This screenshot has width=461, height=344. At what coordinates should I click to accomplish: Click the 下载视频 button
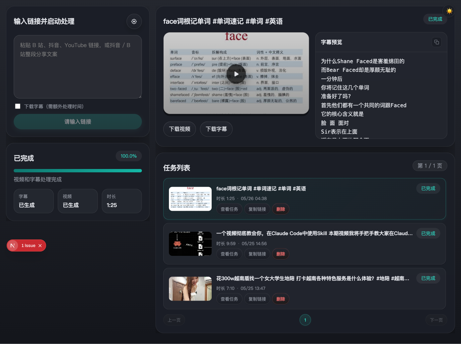[x=180, y=129]
